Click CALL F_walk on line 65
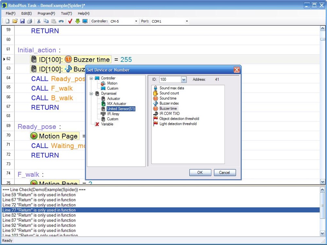This screenshot has width=327, height=245. [x=52, y=88]
